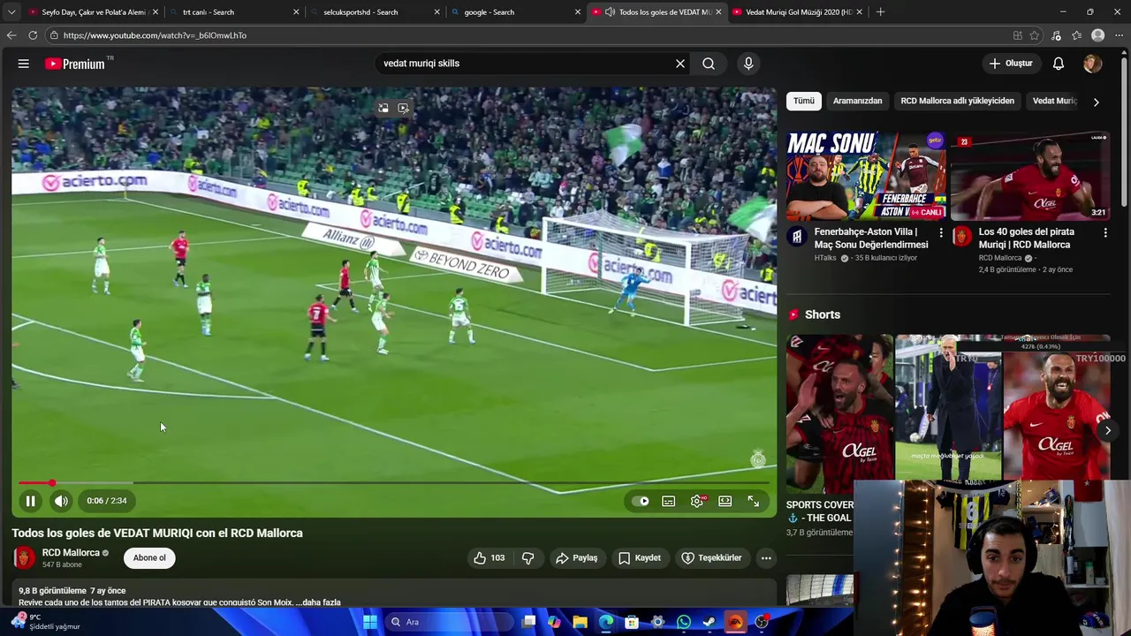Open Windows Start menu
The width and height of the screenshot is (1131, 636).
coord(370,622)
